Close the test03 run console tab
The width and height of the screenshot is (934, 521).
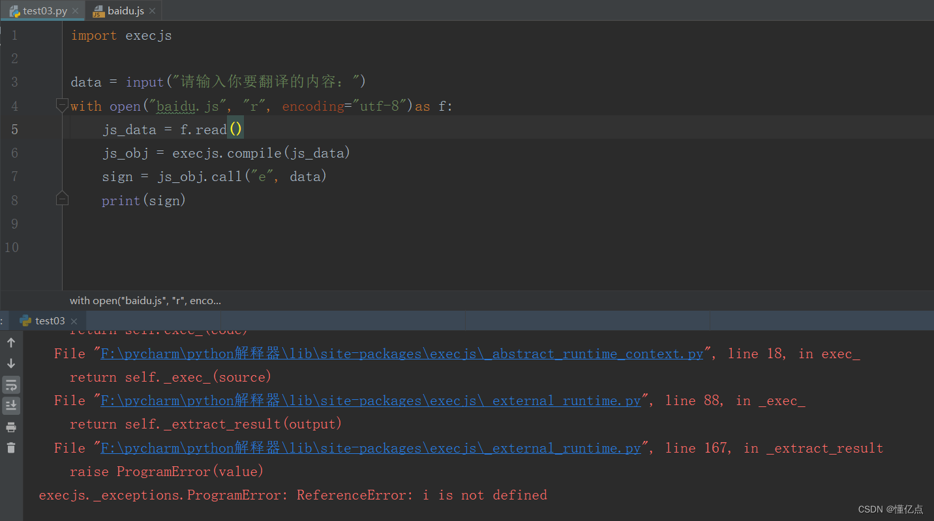tap(74, 321)
